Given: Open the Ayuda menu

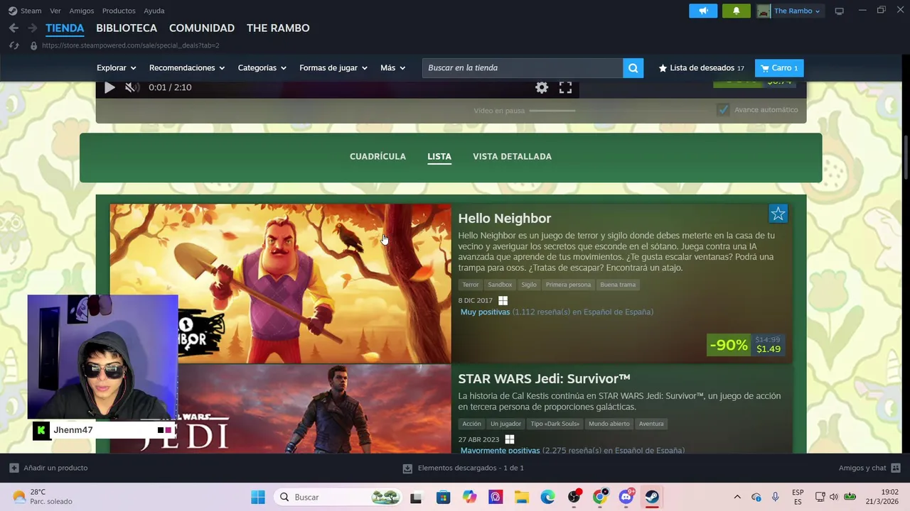Looking at the screenshot, I should pyautogui.click(x=154, y=11).
